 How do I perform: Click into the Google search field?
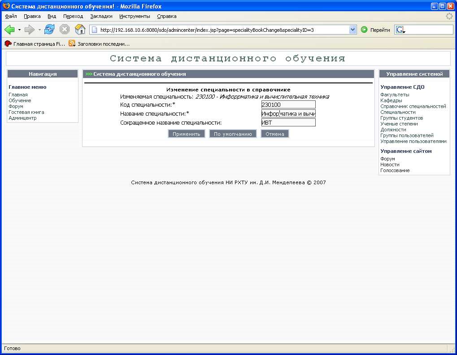coord(429,30)
